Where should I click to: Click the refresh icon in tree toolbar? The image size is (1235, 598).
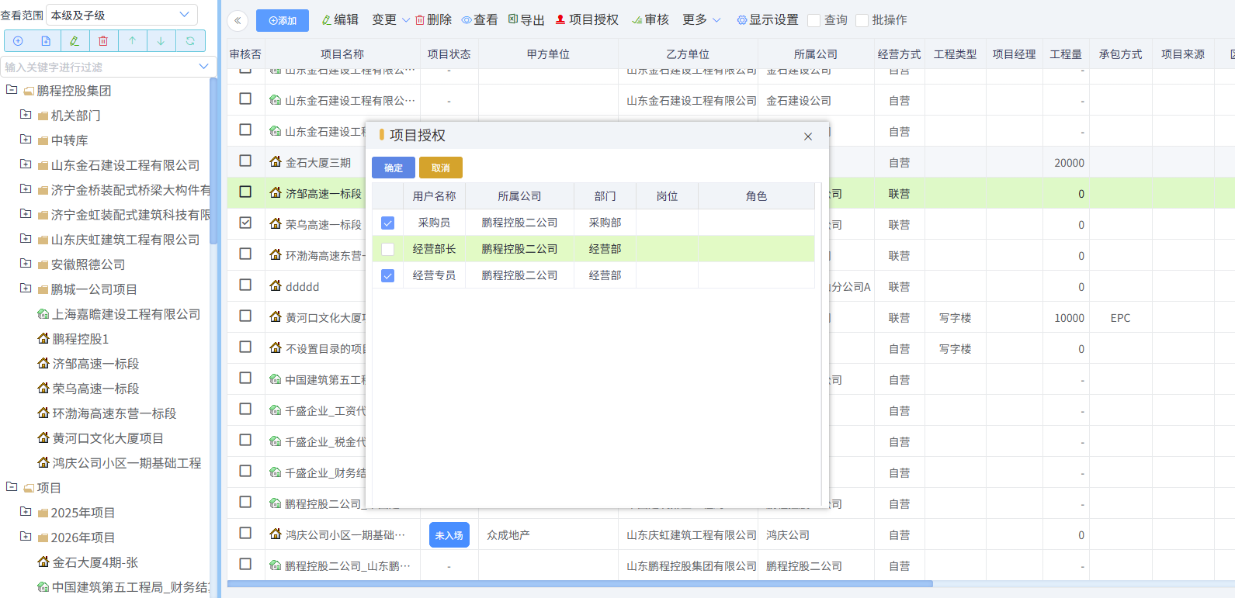190,41
